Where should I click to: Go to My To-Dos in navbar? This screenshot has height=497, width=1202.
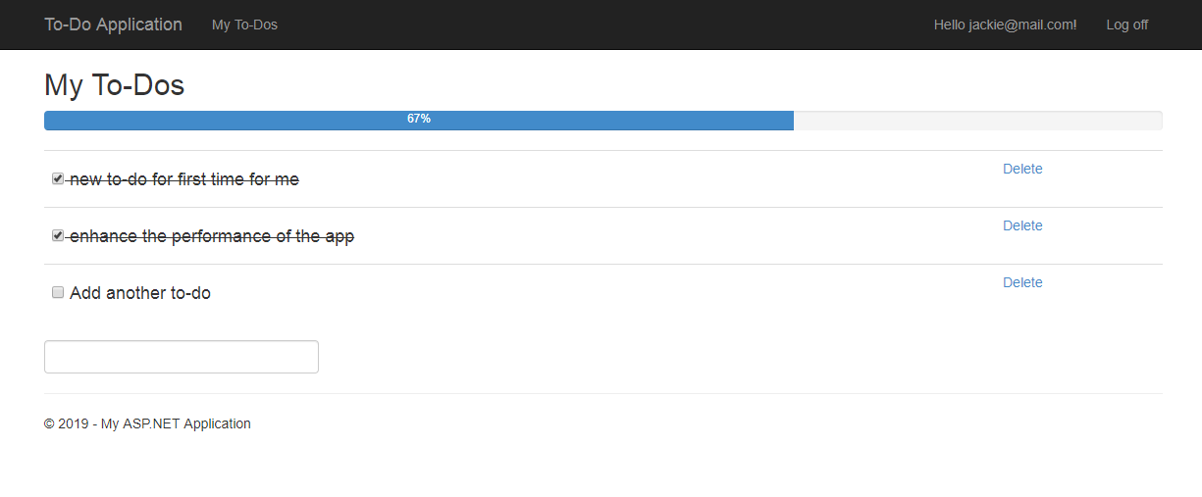pyautogui.click(x=244, y=25)
